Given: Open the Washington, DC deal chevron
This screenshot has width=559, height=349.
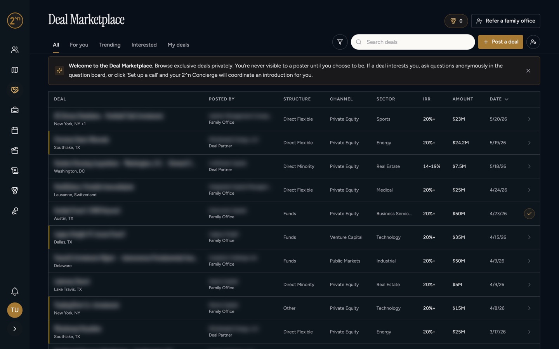Looking at the screenshot, I should pyautogui.click(x=529, y=166).
